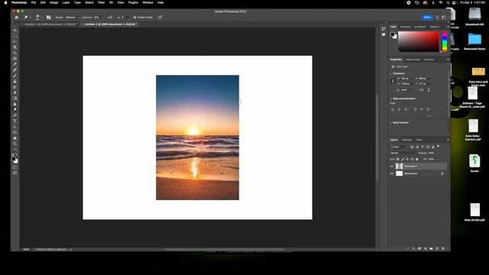
Task: Select the Hand tool
Action: point(15,138)
